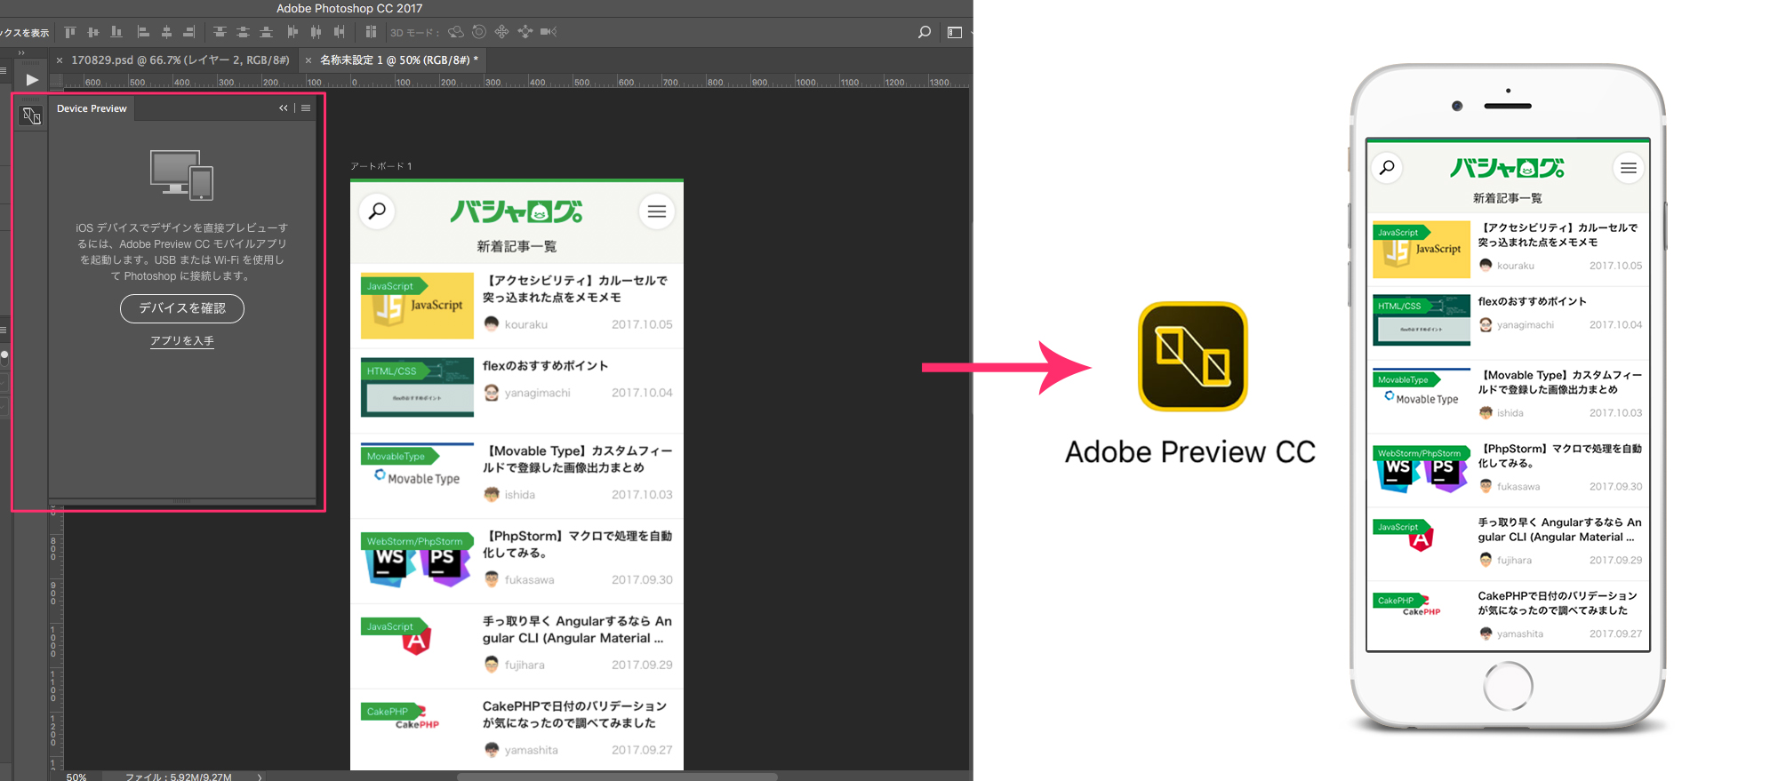Click the デバイスを確認 button

[x=182, y=308]
